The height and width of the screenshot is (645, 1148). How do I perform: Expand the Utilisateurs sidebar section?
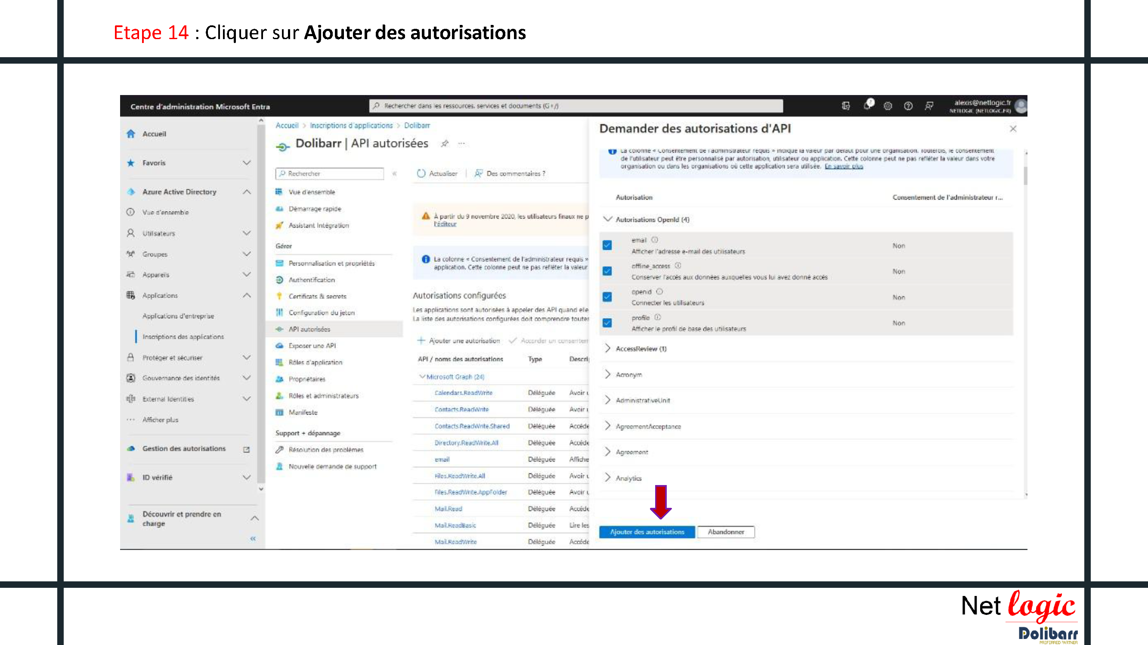[x=247, y=233]
